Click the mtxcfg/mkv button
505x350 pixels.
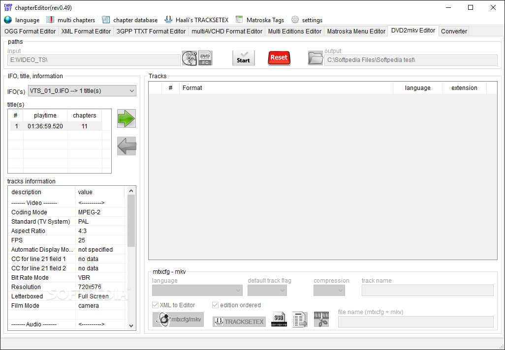coord(178,320)
